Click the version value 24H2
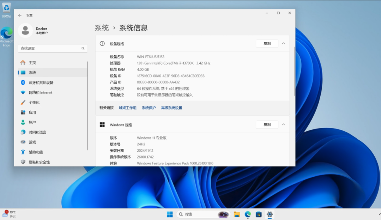This screenshot has height=220, width=381. pyautogui.click(x=141, y=144)
